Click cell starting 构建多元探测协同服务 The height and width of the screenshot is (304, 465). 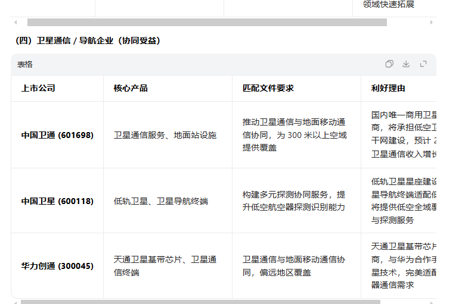[296, 201]
